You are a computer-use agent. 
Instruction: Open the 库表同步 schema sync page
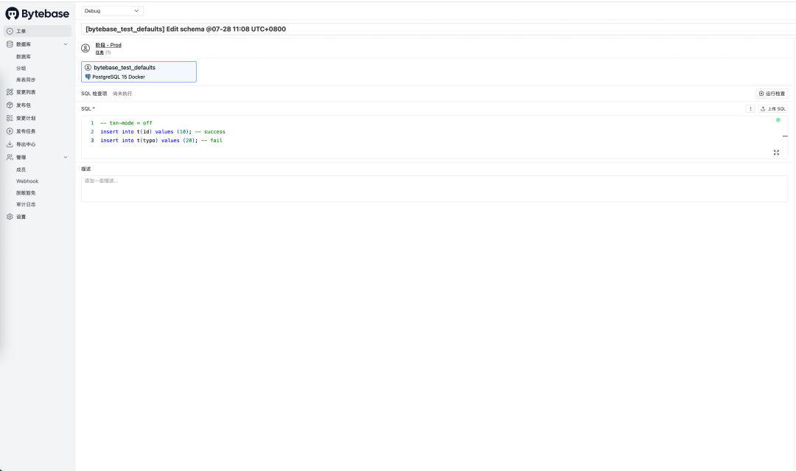pyautogui.click(x=26, y=80)
